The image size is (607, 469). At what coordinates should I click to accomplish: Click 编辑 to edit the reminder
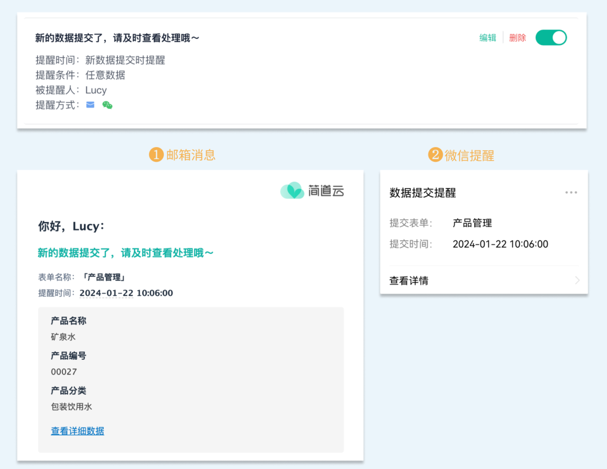[488, 38]
